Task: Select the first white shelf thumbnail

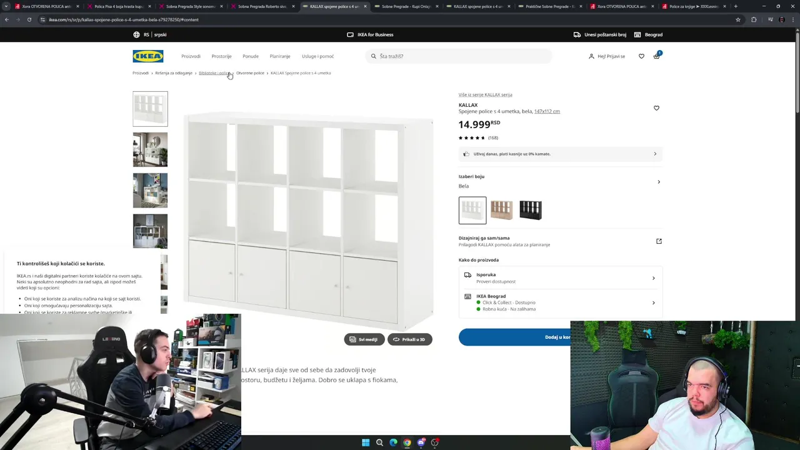Action: (150, 109)
